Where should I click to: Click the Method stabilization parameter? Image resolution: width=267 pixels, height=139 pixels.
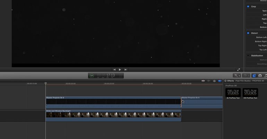(x=263, y=60)
